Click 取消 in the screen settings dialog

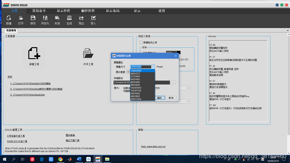click(171, 98)
